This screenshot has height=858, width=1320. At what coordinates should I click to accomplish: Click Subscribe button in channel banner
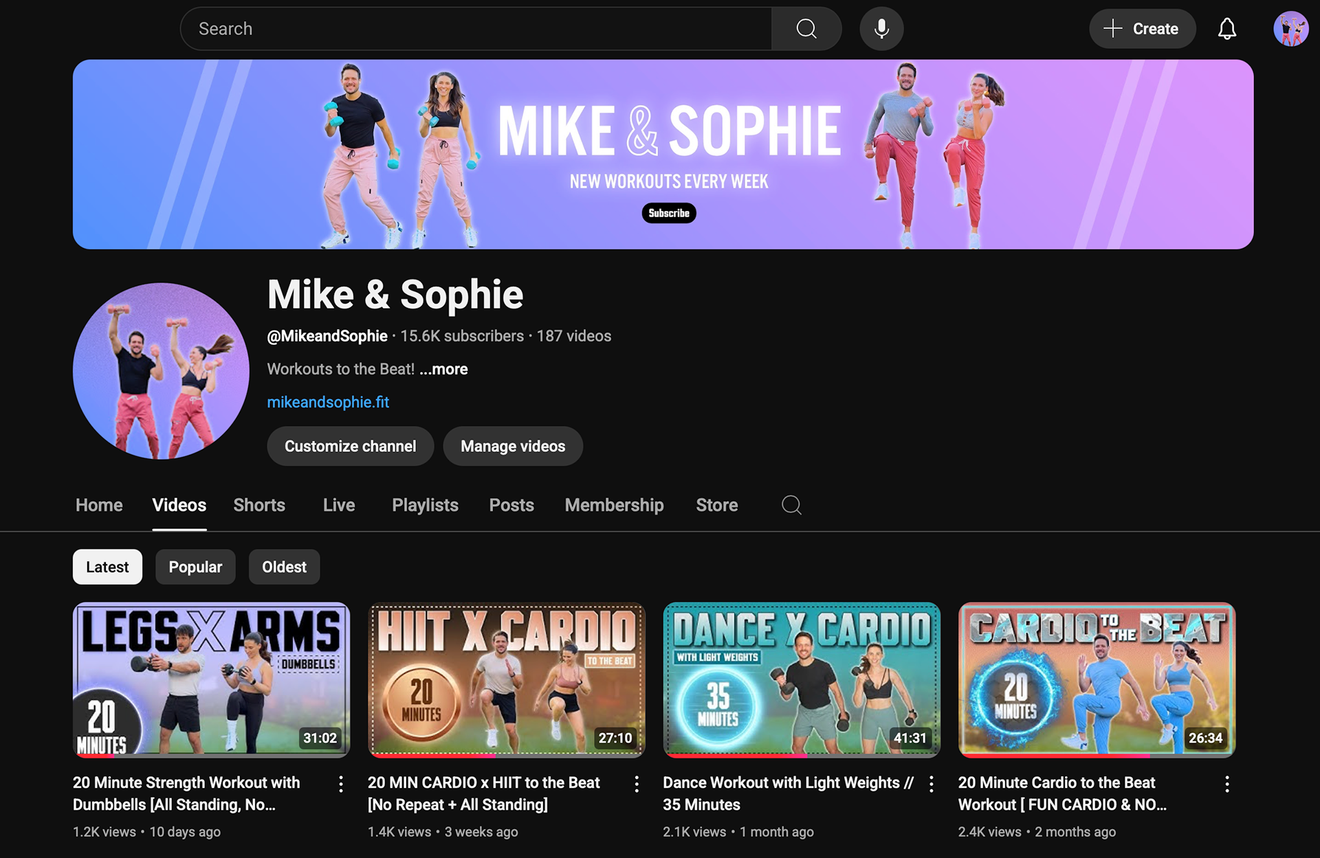(669, 213)
